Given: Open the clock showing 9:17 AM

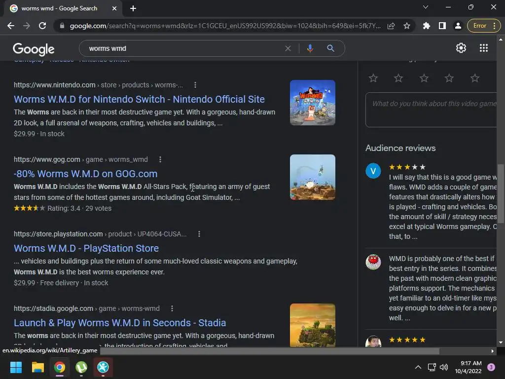Looking at the screenshot, I should 469,367.
